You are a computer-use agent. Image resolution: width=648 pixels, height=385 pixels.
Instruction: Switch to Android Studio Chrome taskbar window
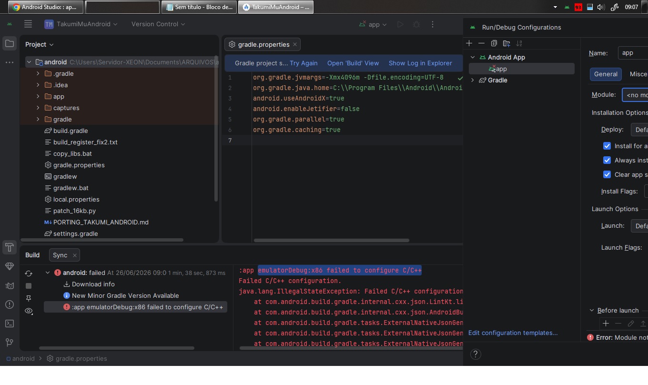45,7
